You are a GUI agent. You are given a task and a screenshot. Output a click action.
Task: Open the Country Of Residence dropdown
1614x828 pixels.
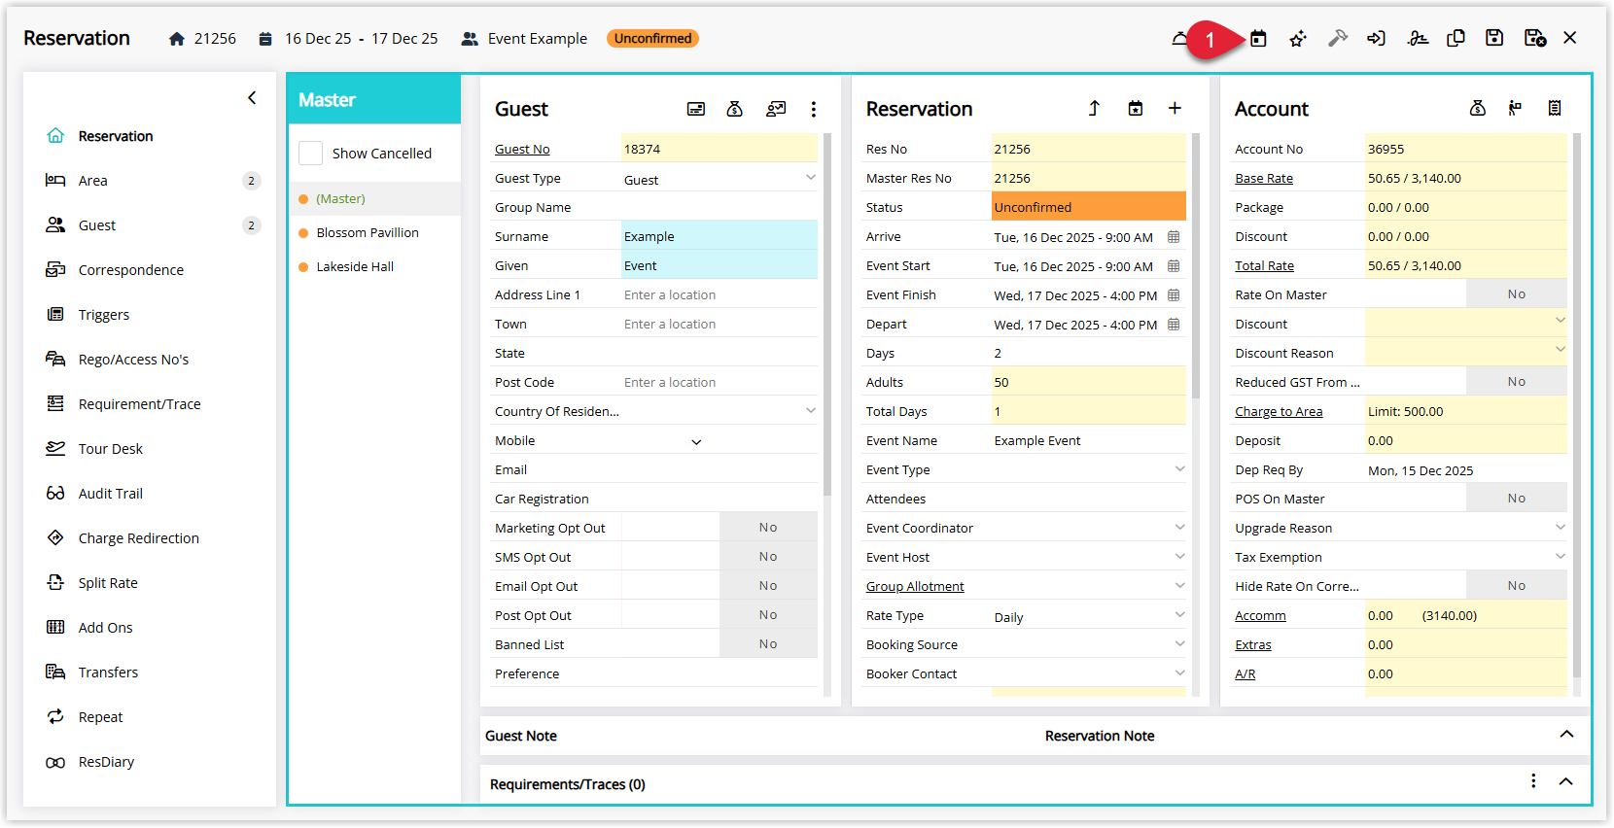(x=811, y=411)
